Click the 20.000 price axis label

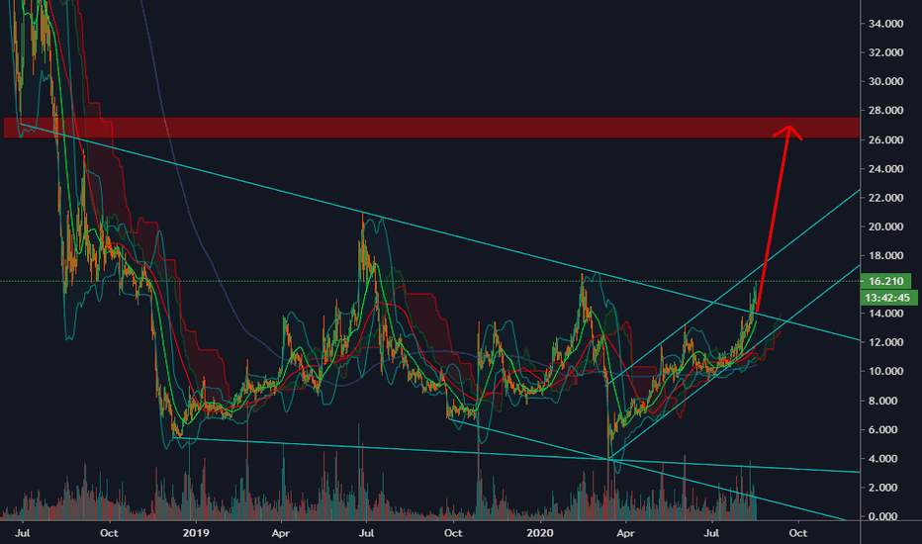pos(885,227)
